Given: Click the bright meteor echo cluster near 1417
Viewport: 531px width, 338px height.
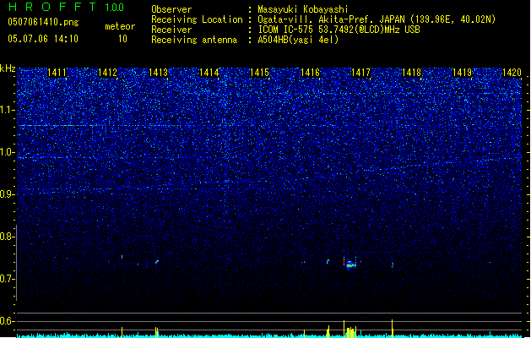Looking at the screenshot, I should 350,264.
